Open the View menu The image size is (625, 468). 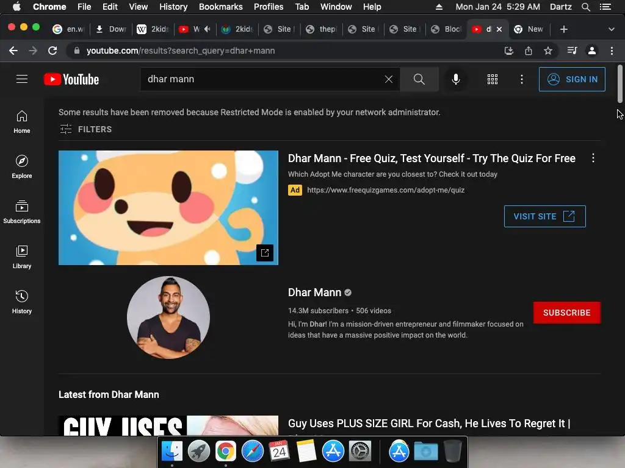pyautogui.click(x=138, y=7)
